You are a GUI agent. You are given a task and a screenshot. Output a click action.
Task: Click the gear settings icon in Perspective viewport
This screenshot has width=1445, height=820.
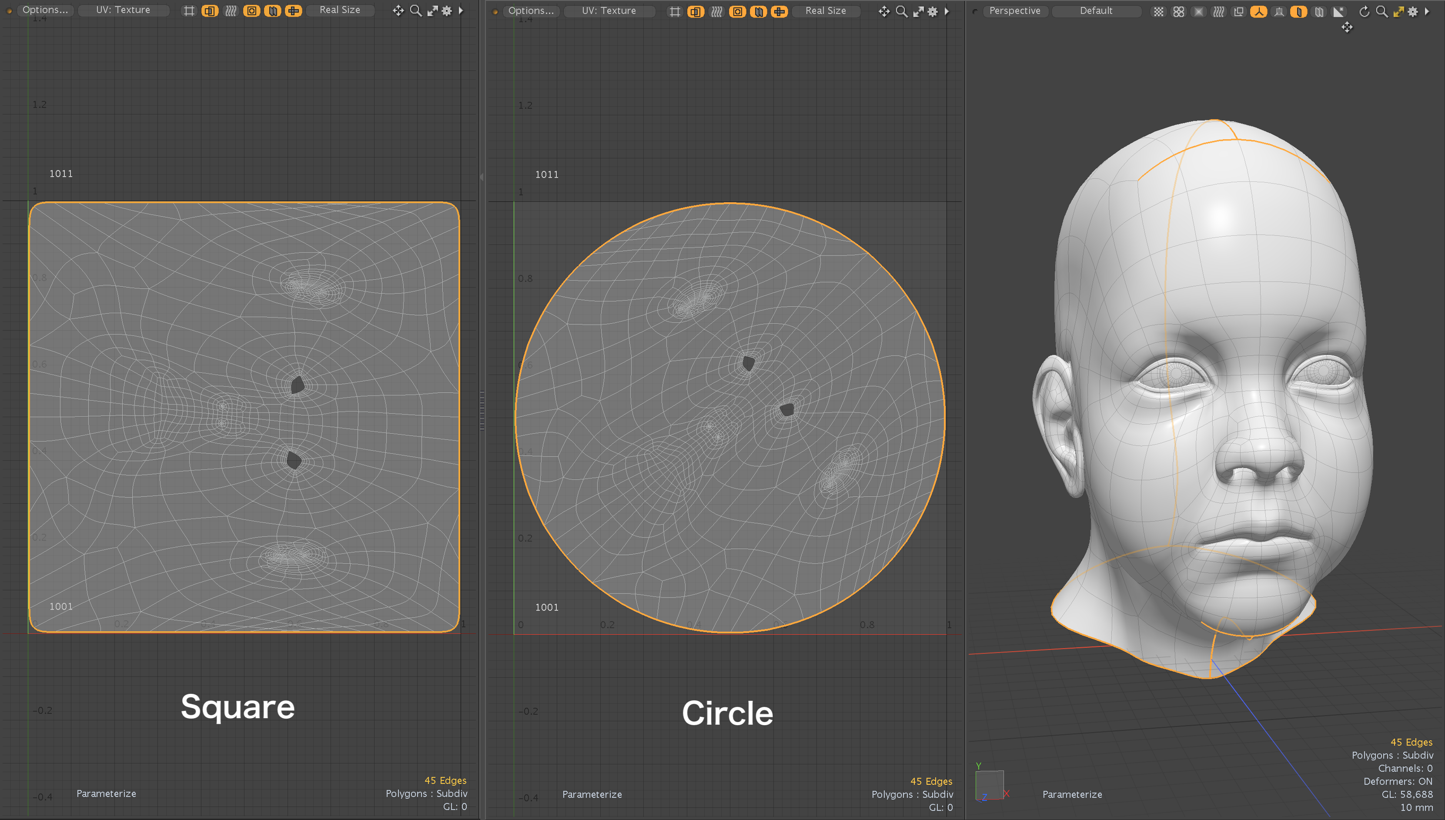pos(1413,11)
